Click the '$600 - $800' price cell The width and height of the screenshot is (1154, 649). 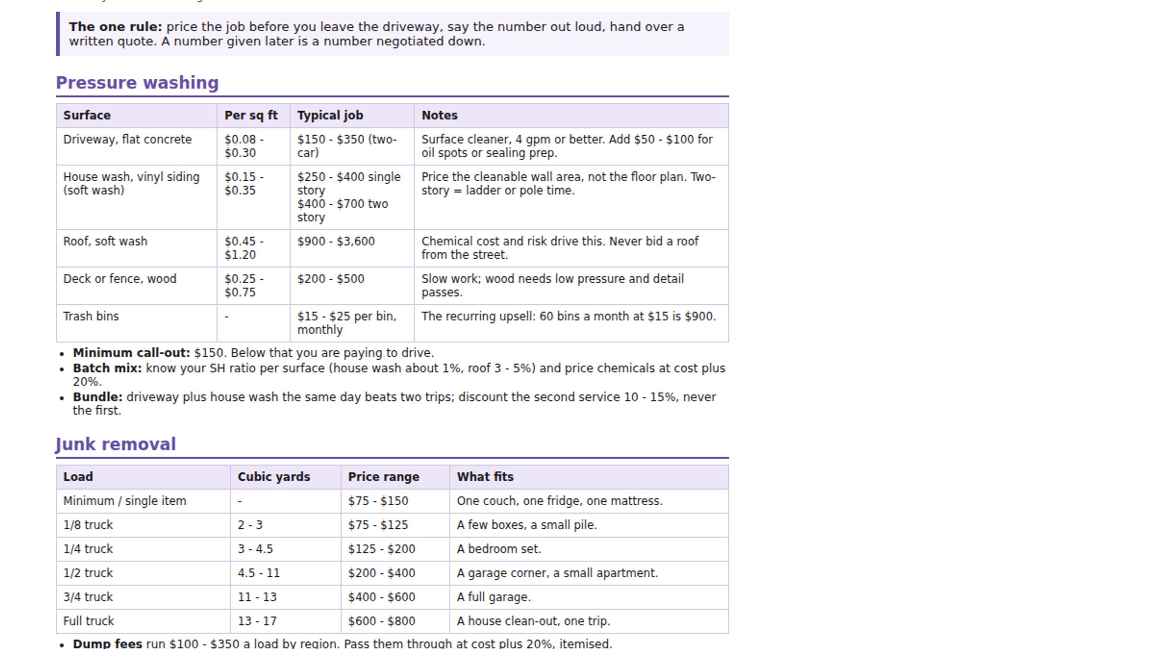395,622
